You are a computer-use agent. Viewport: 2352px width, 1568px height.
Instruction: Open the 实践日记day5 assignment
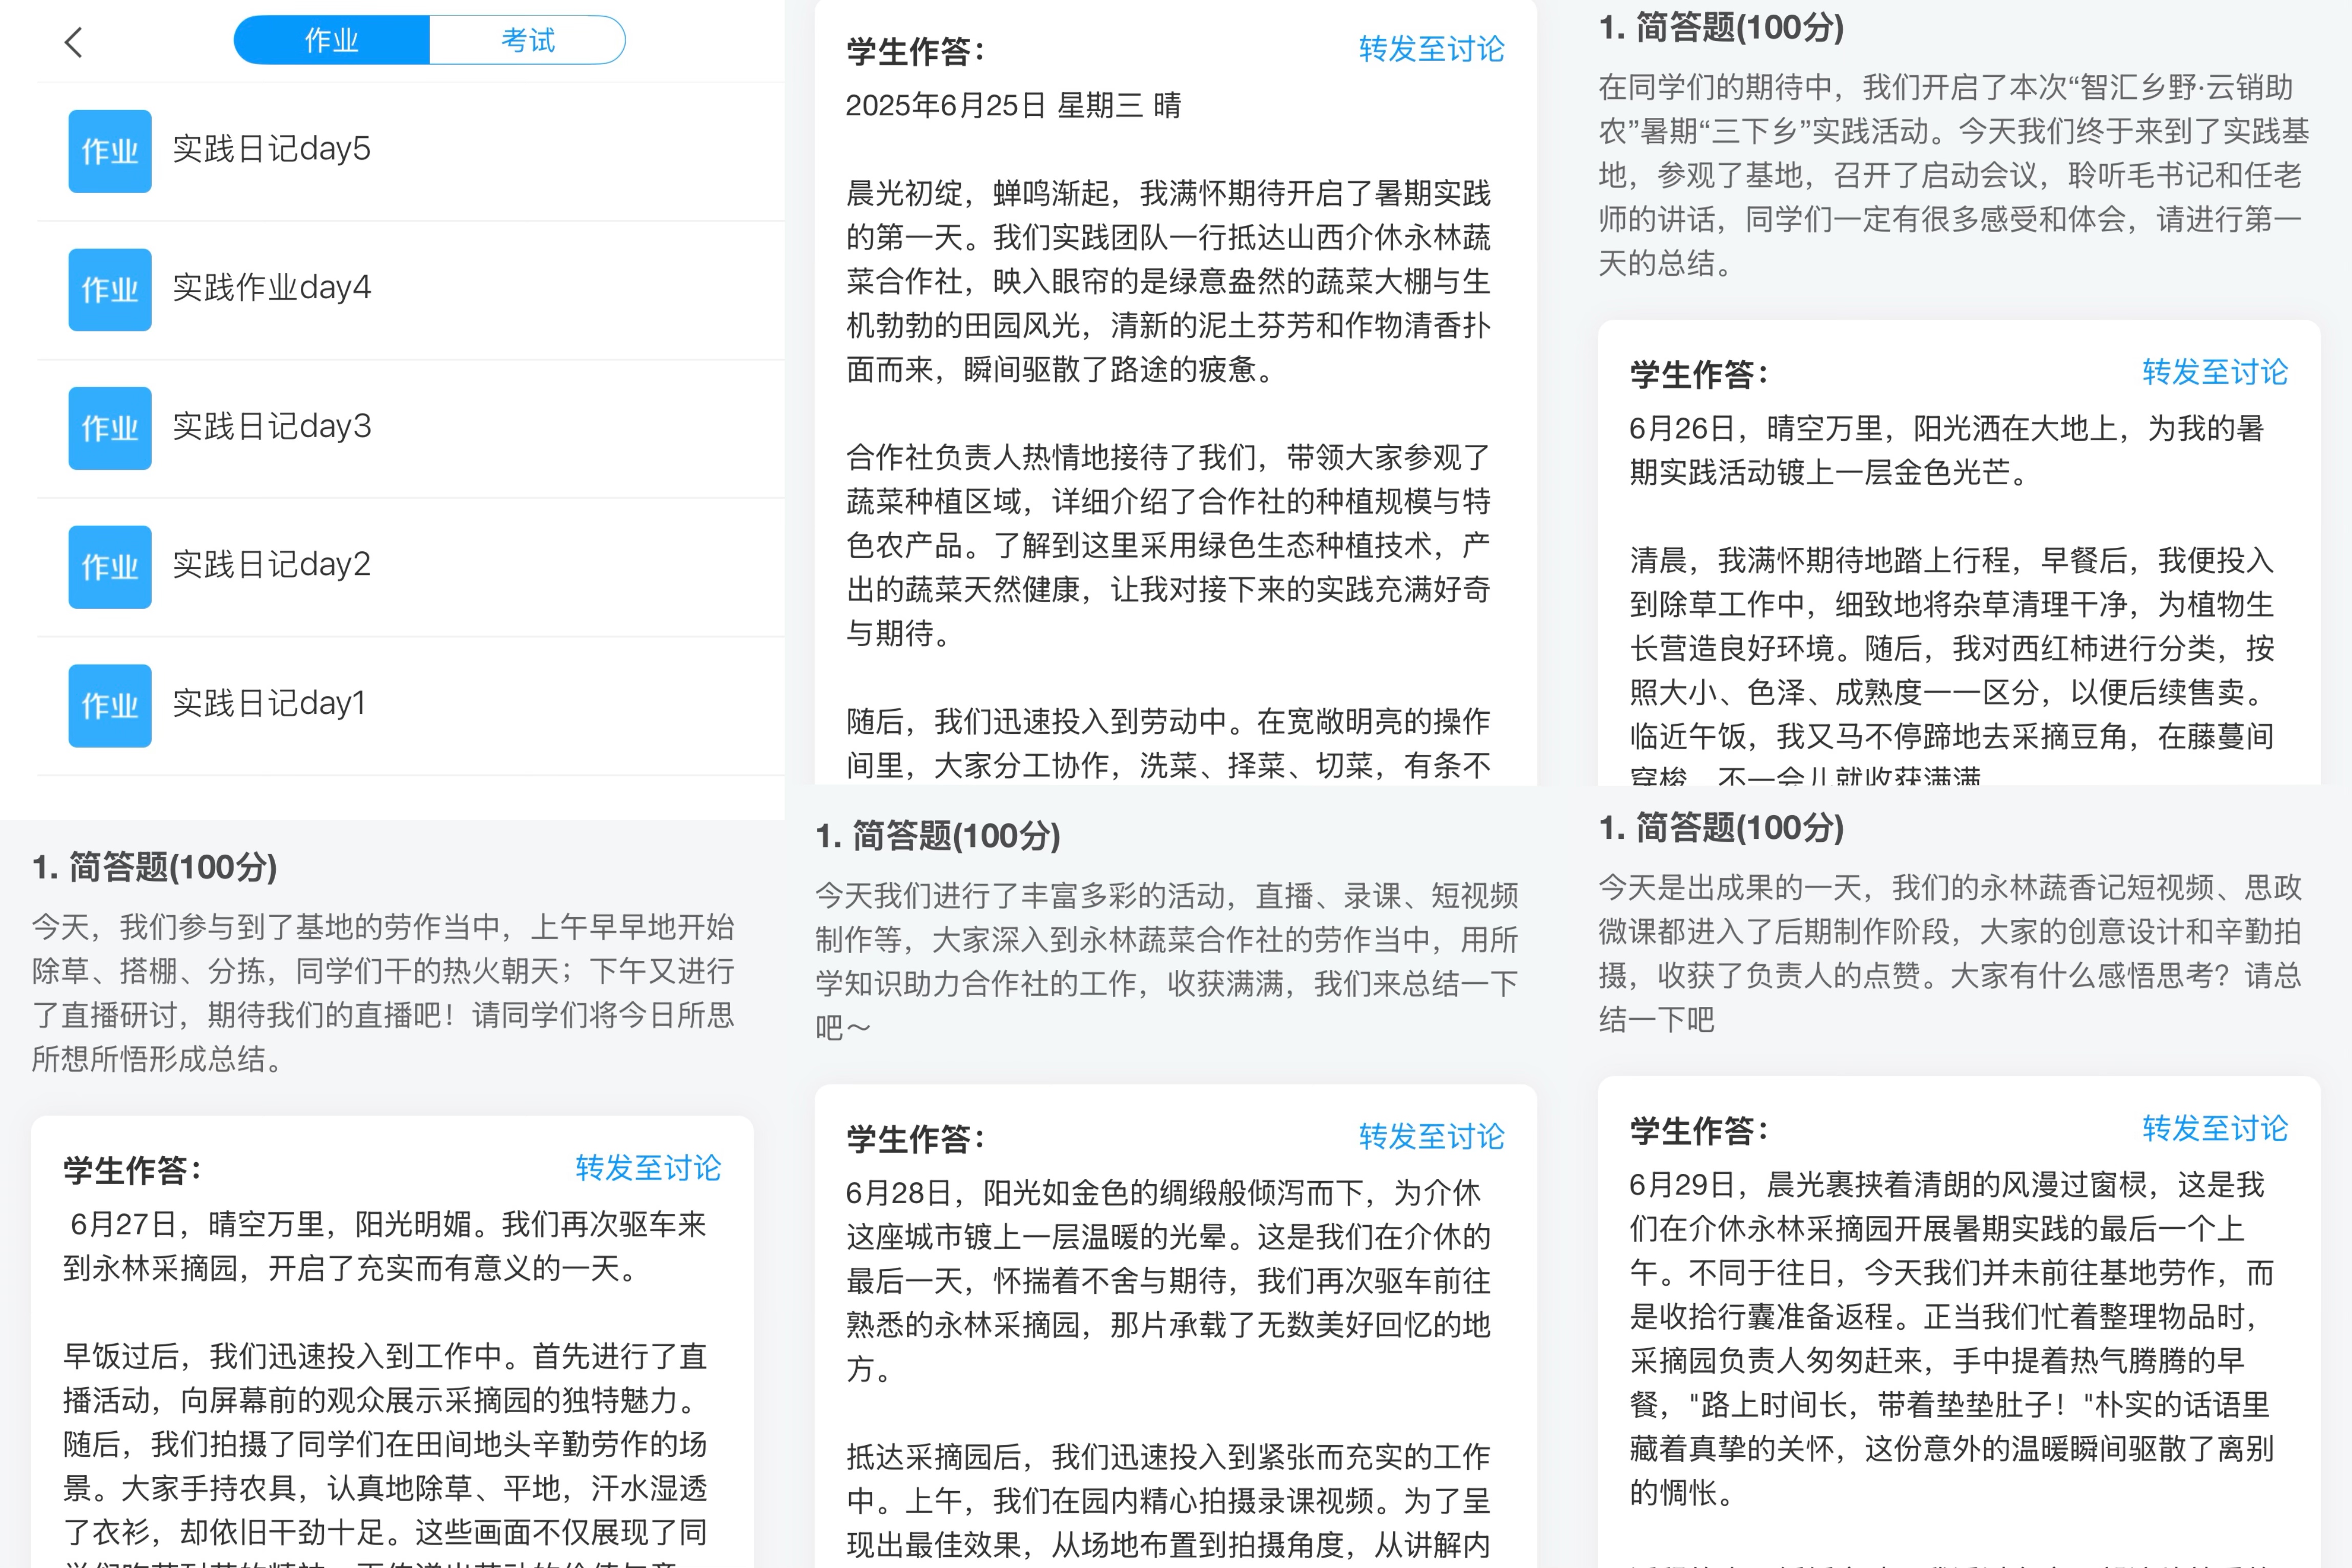coord(272,149)
